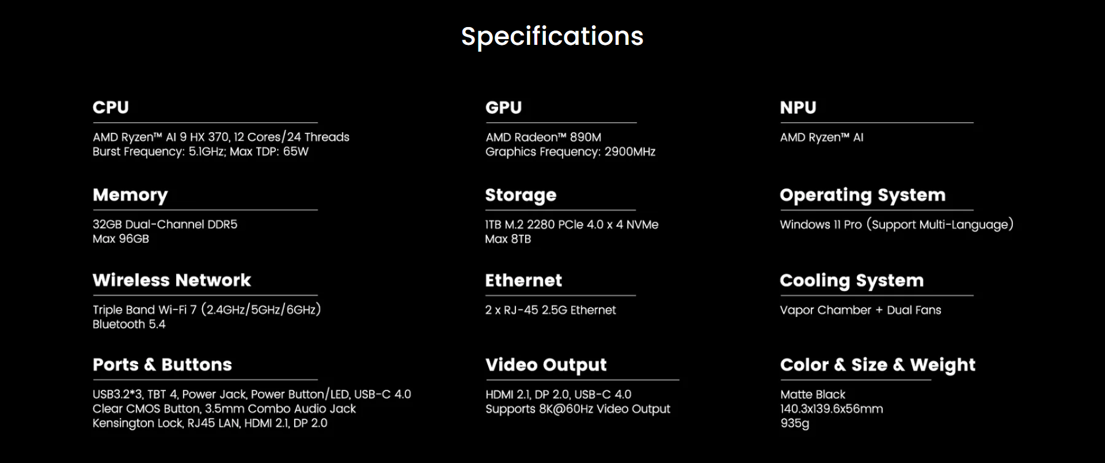Select the Windows 11 Pro text

coord(821,224)
